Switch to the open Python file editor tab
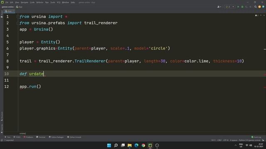Image resolution: width=266 pixels, height=149 pixels. (9, 11)
